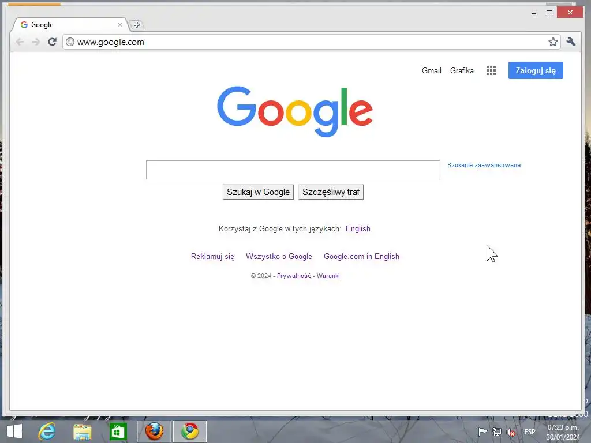Click the muted volume tray icon
This screenshot has height=443, width=591.
pyautogui.click(x=511, y=432)
